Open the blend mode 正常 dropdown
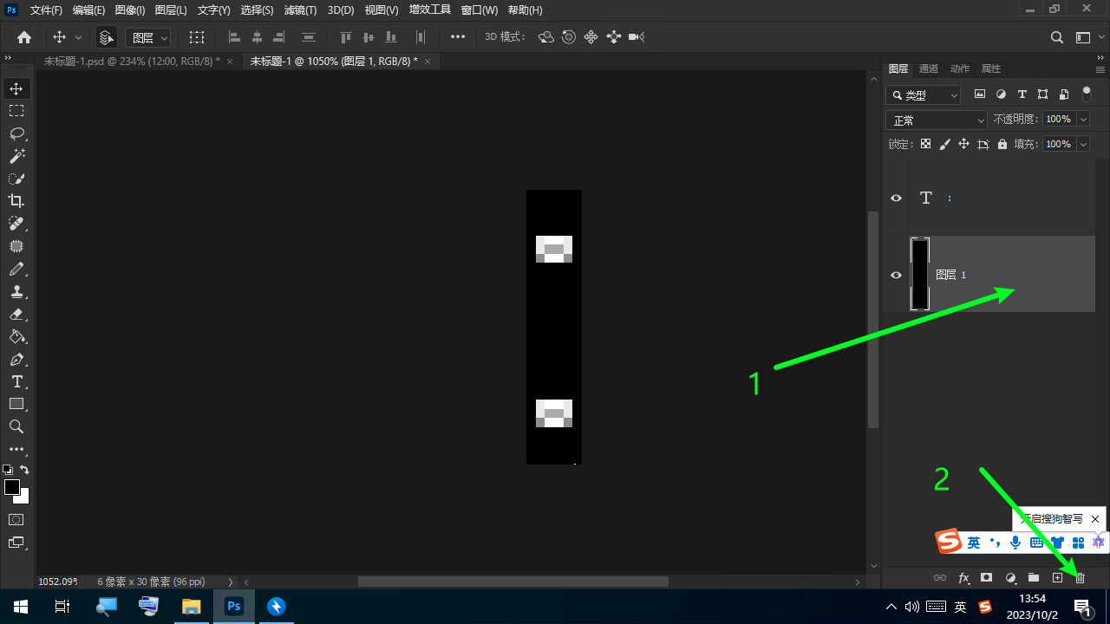Viewport: 1110px width, 624px height. tap(937, 120)
